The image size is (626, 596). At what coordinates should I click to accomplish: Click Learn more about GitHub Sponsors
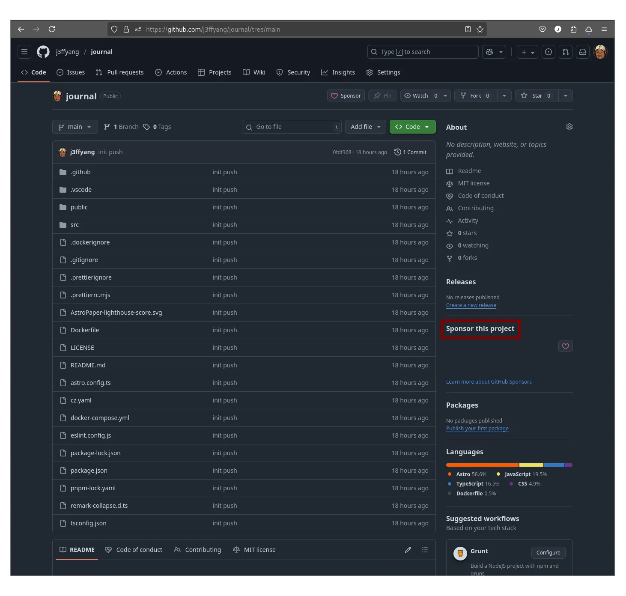pyautogui.click(x=489, y=382)
